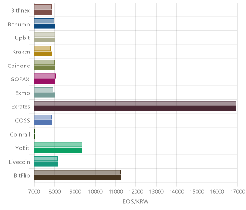Select the dark teal Livecoin bar
This screenshot has width=246, height=210.
[x=46, y=164]
